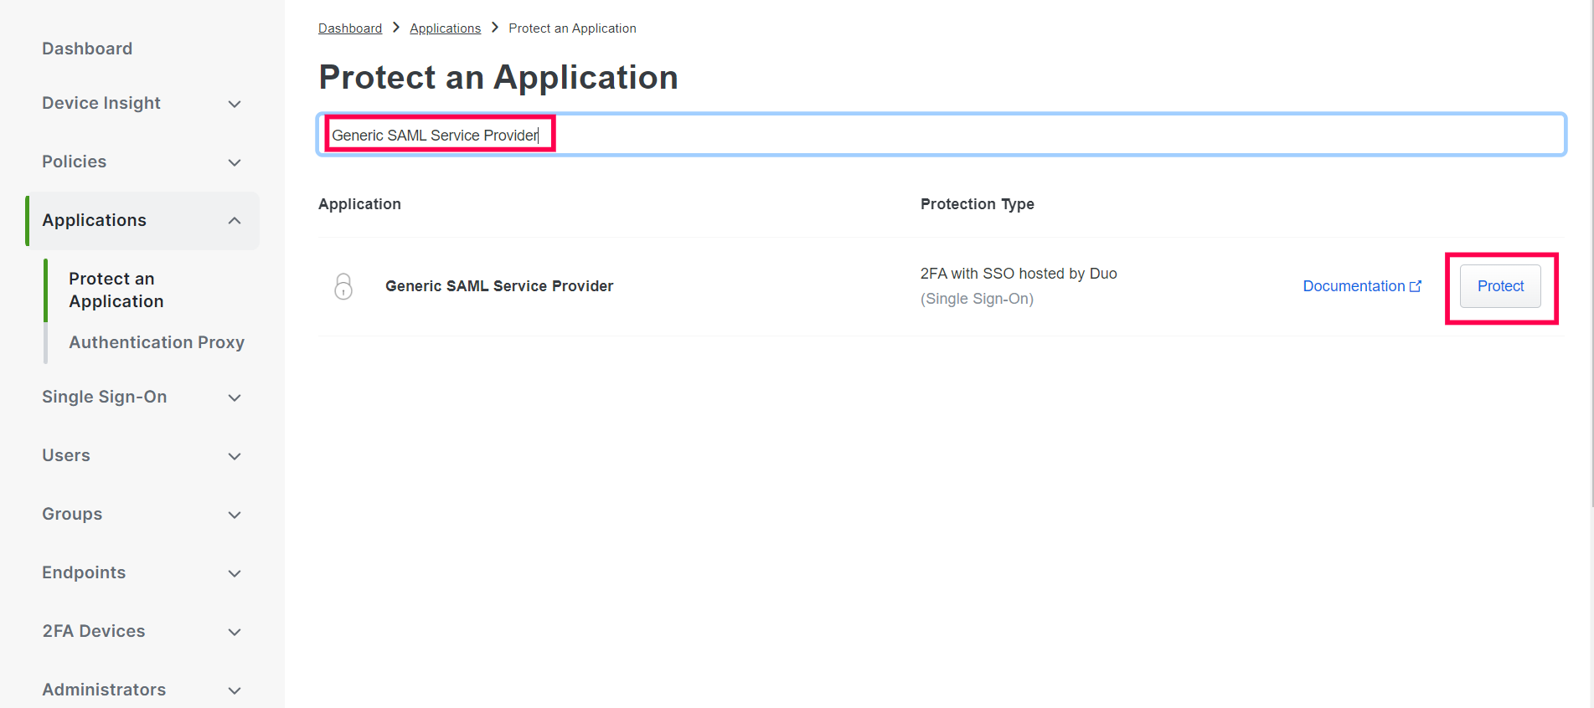The image size is (1594, 708).
Task: Click the Application column header
Action: click(359, 204)
